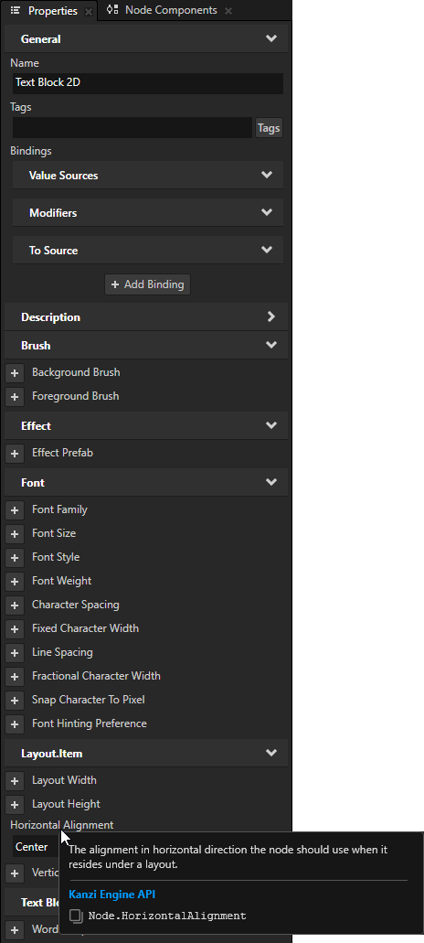The height and width of the screenshot is (943, 424).
Task: Click the Layout Width label
Action: click(x=64, y=780)
